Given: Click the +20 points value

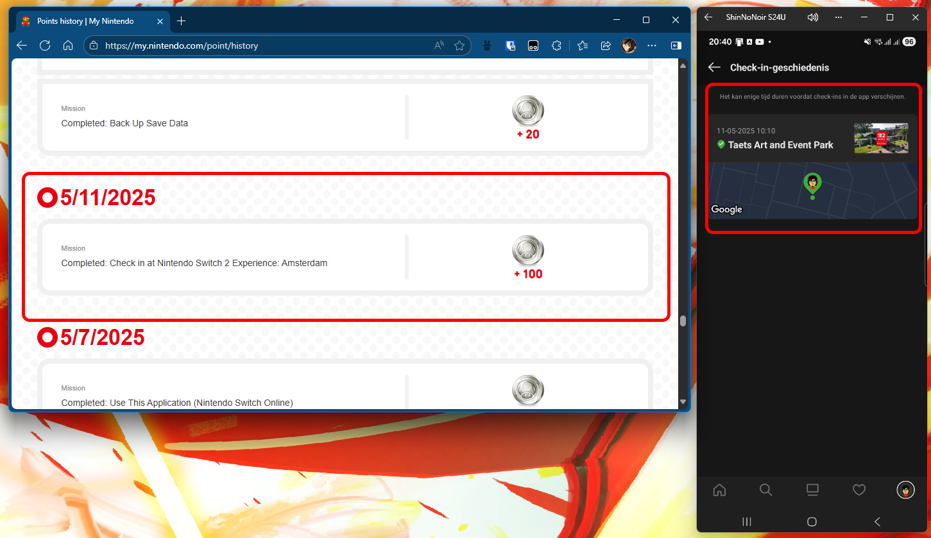Looking at the screenshot, I should 528,135.
